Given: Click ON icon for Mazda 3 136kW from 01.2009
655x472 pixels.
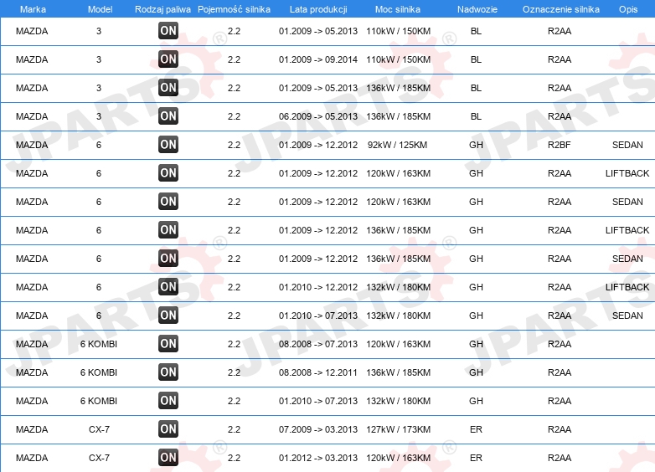Looking at the screenshot, I should coord(168,87).
